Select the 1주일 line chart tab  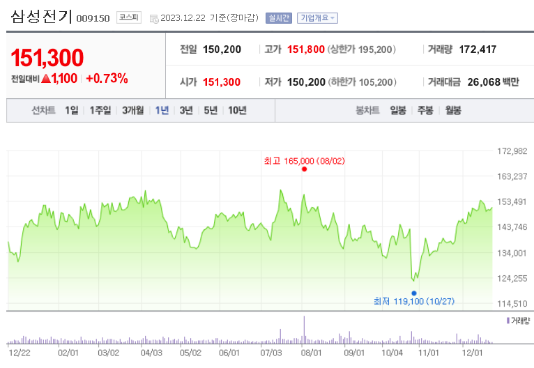[x=100, y=110]
